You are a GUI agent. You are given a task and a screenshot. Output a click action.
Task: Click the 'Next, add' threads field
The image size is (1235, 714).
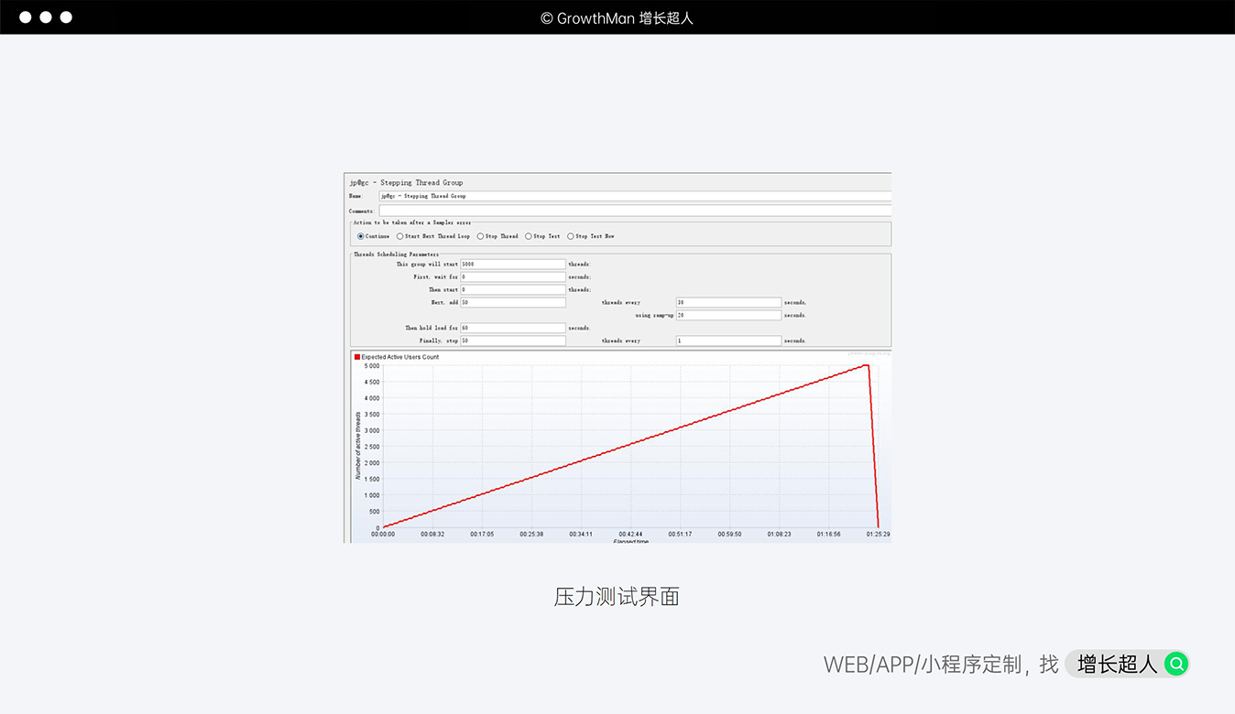click(x=513, y=302)
